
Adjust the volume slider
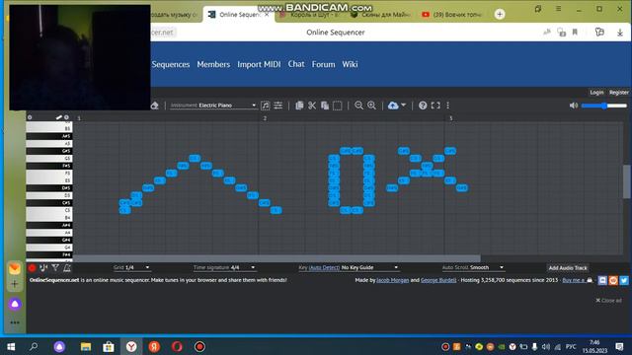(603, 106)
